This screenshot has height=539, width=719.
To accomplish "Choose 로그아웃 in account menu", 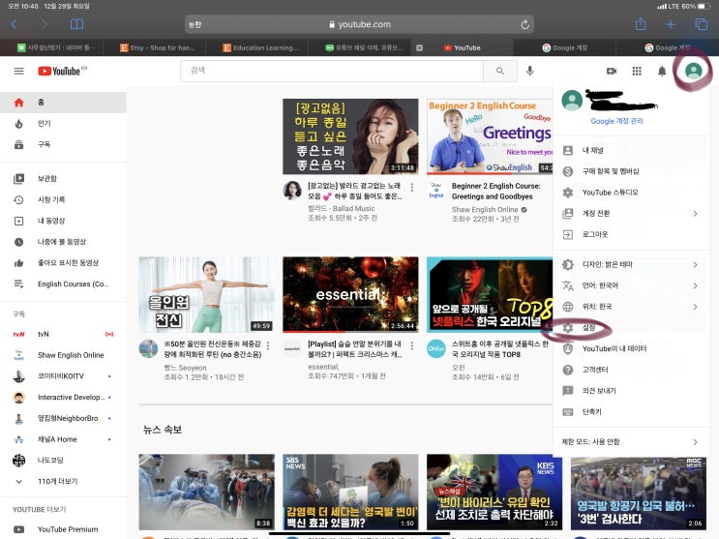I will (x=631, y=234).
